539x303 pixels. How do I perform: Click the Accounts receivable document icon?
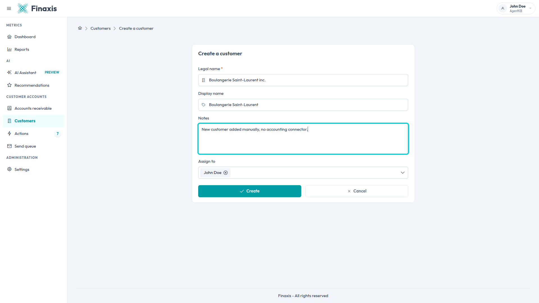click(x=10, y=108)
